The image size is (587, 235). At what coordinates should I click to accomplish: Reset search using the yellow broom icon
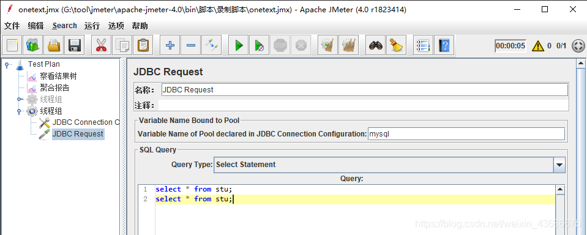(x=397, y=46)
